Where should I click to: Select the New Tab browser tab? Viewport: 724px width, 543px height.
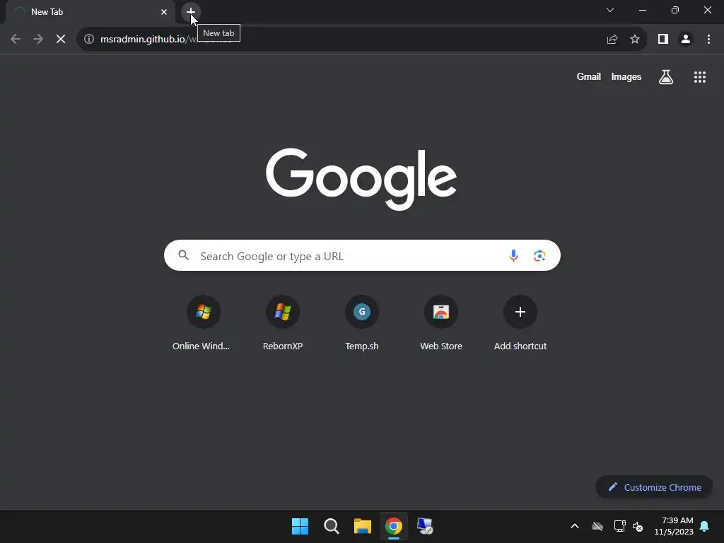pyautogui.click(x=90, y=12)
